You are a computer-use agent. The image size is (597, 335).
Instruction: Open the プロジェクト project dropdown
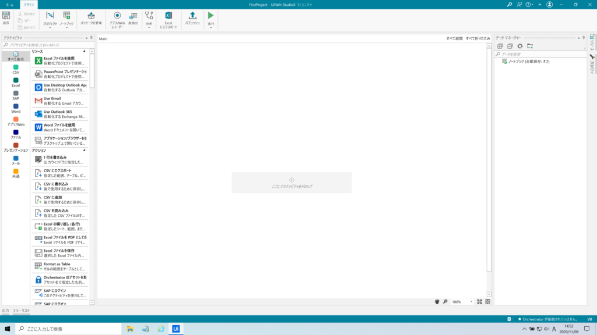coord(50,20)
